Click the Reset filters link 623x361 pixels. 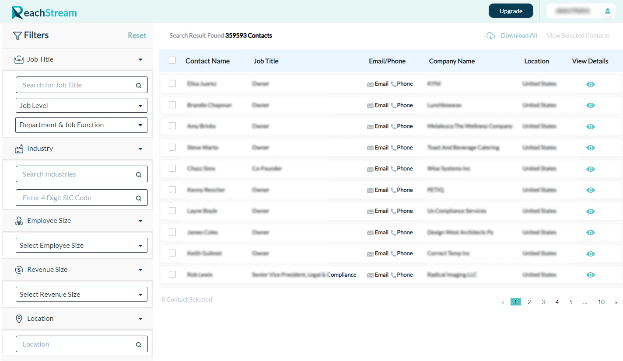137,35
